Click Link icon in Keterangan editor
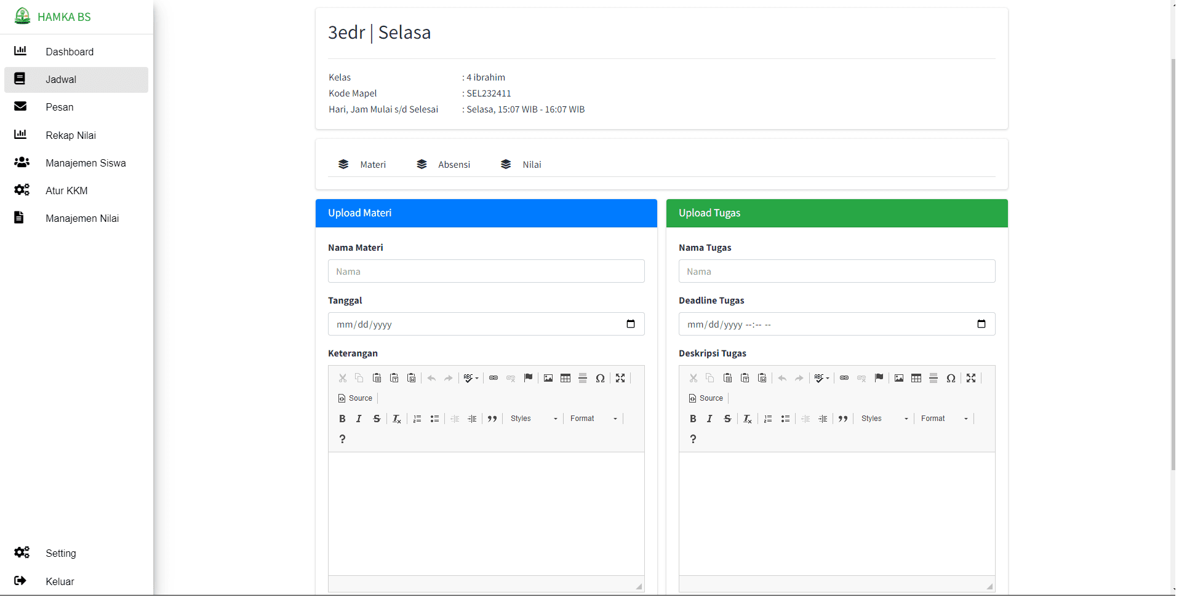 (x=494, y=378)
